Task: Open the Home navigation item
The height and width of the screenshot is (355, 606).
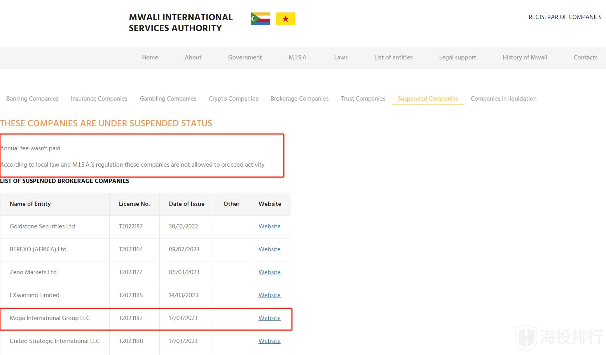Action: (150, 57)
